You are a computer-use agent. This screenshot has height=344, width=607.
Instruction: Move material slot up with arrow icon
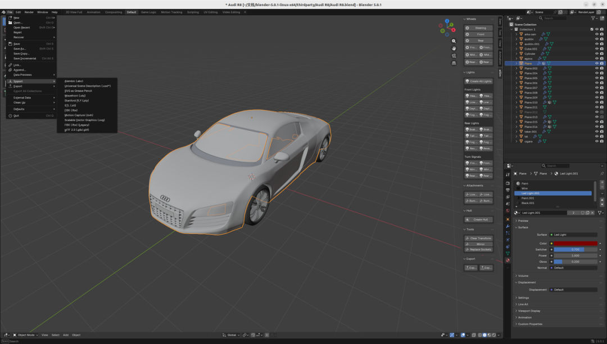click(x=601, y=200)
